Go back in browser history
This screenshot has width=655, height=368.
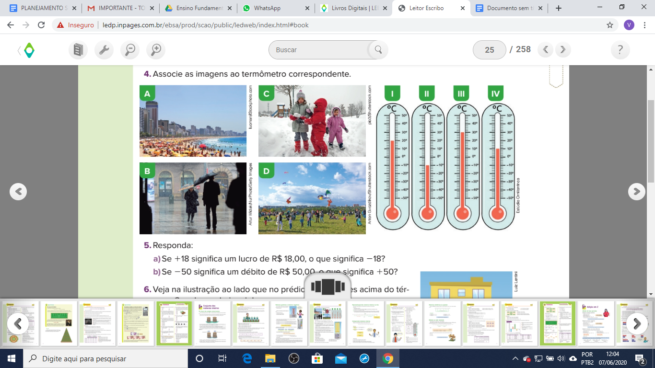point(11,25)
